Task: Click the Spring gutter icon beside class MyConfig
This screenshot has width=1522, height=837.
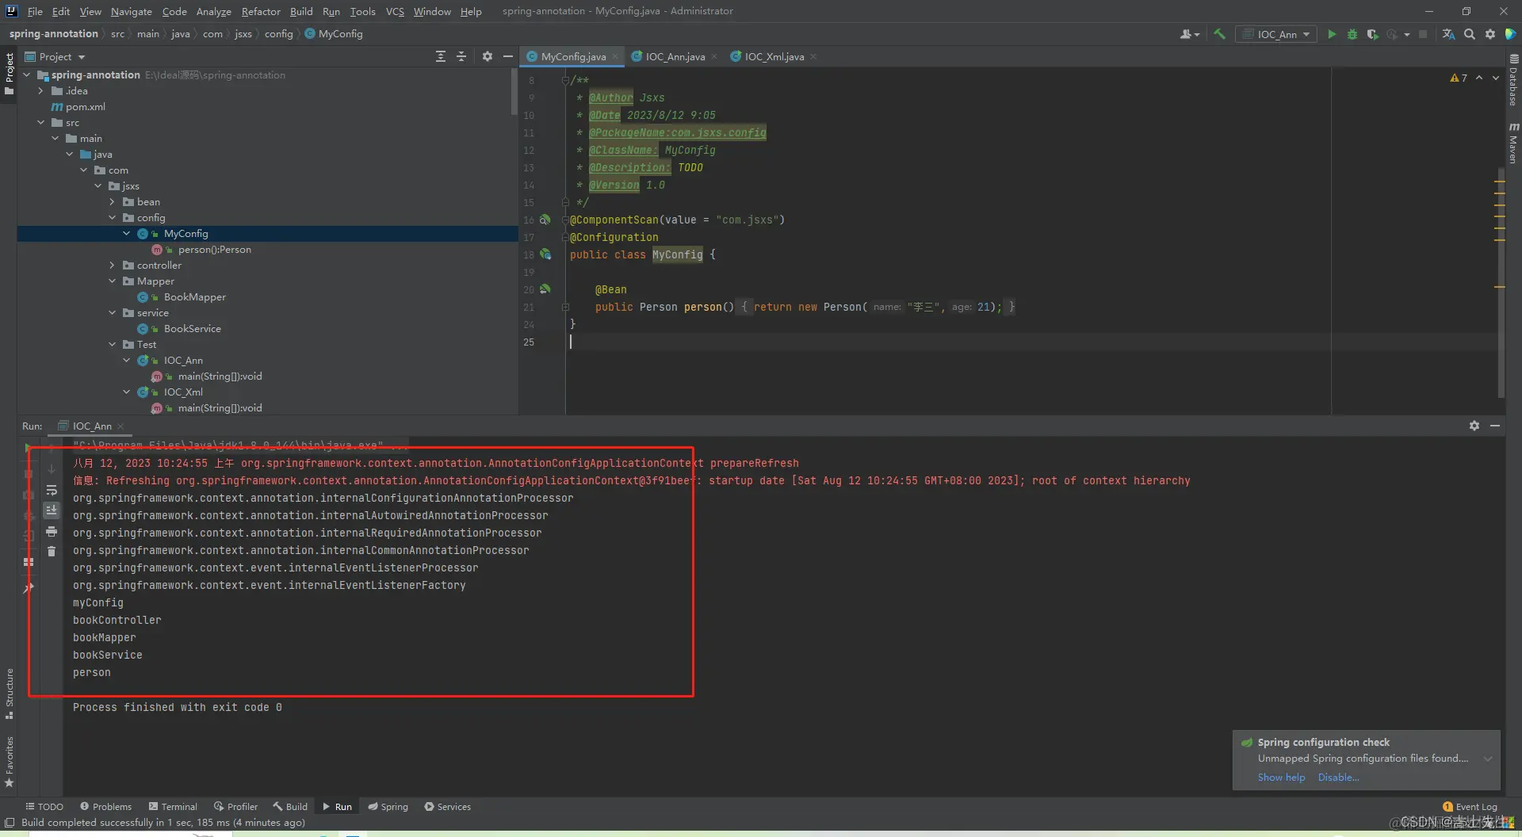Action: coord(545,254)
